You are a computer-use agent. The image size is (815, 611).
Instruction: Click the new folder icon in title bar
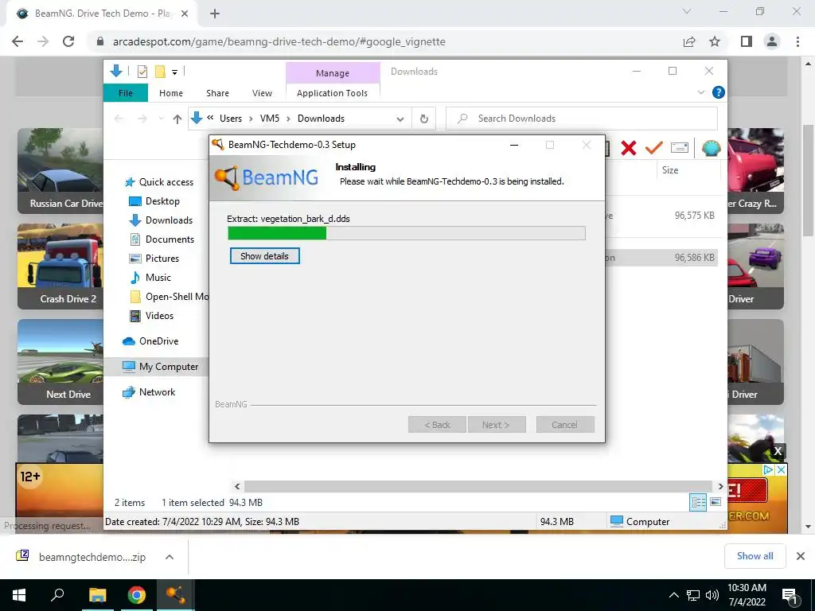[x=160, y=72]
